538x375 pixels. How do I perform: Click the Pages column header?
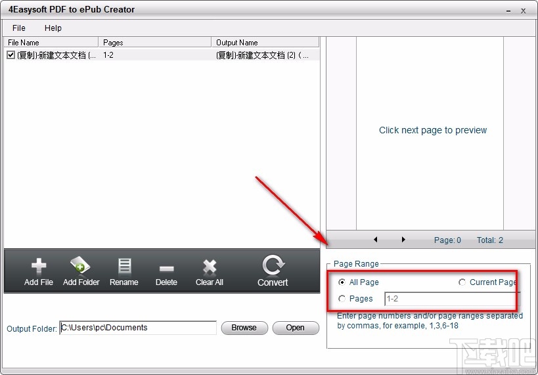(x=155, y=43)
